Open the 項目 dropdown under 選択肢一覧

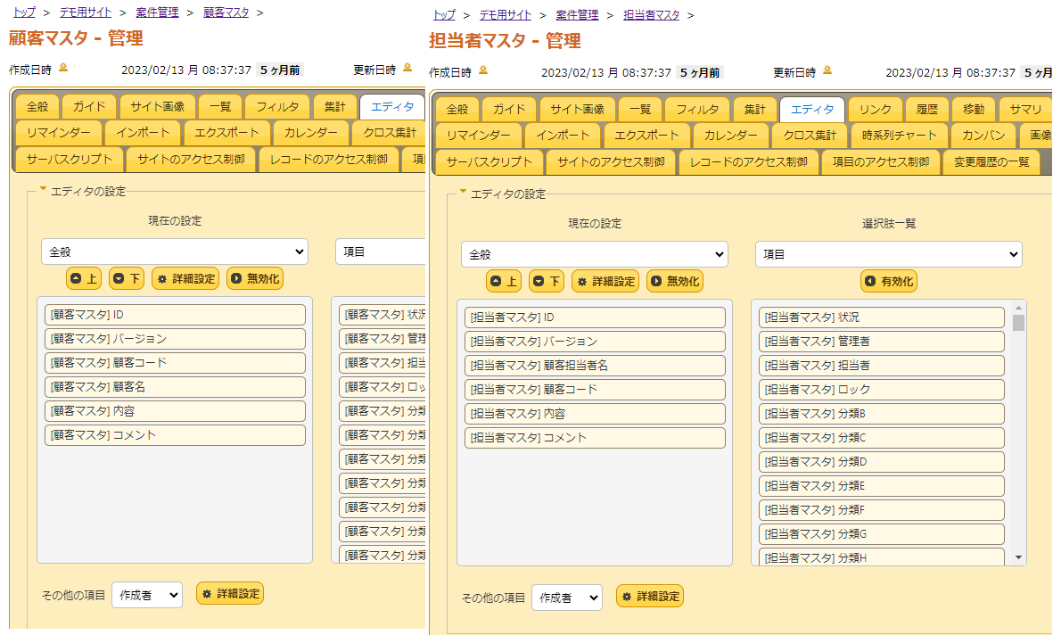[x=888, y=254]
